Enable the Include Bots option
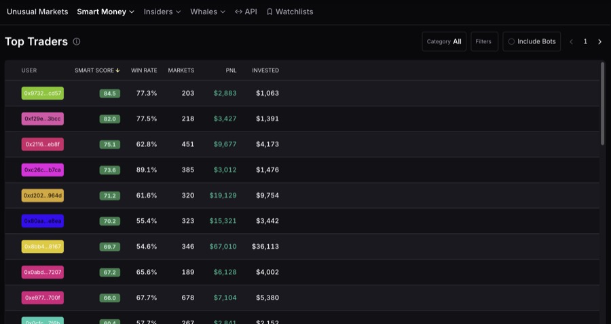 [x=532, y=41]
